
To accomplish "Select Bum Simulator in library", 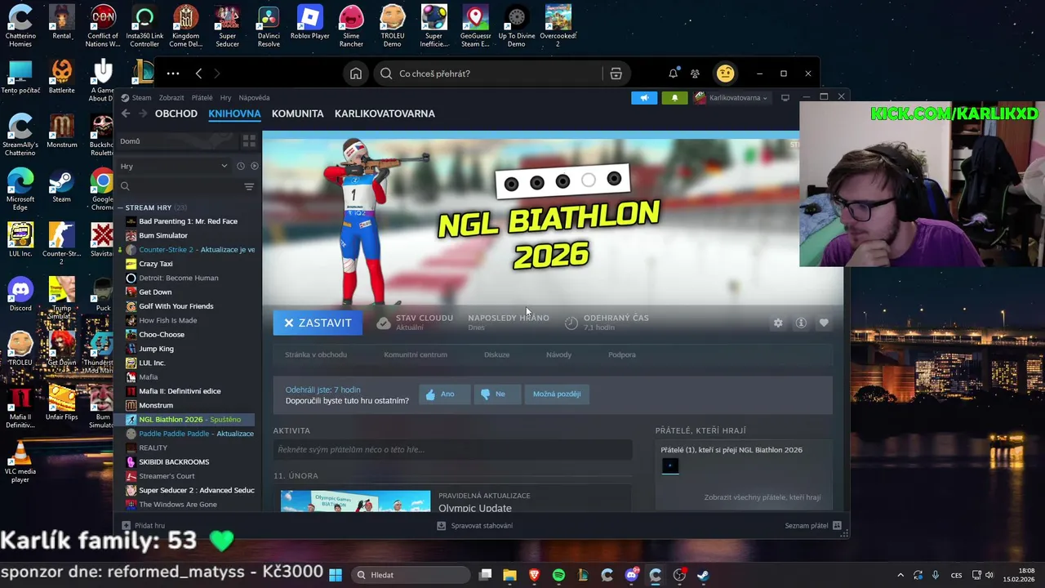I will [163, 235].
